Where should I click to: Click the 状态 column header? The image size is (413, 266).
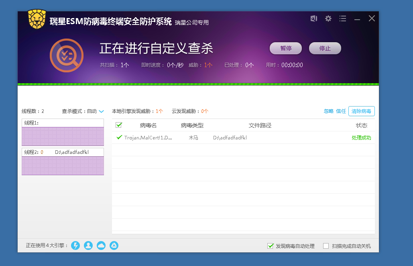tap(362, 125)
